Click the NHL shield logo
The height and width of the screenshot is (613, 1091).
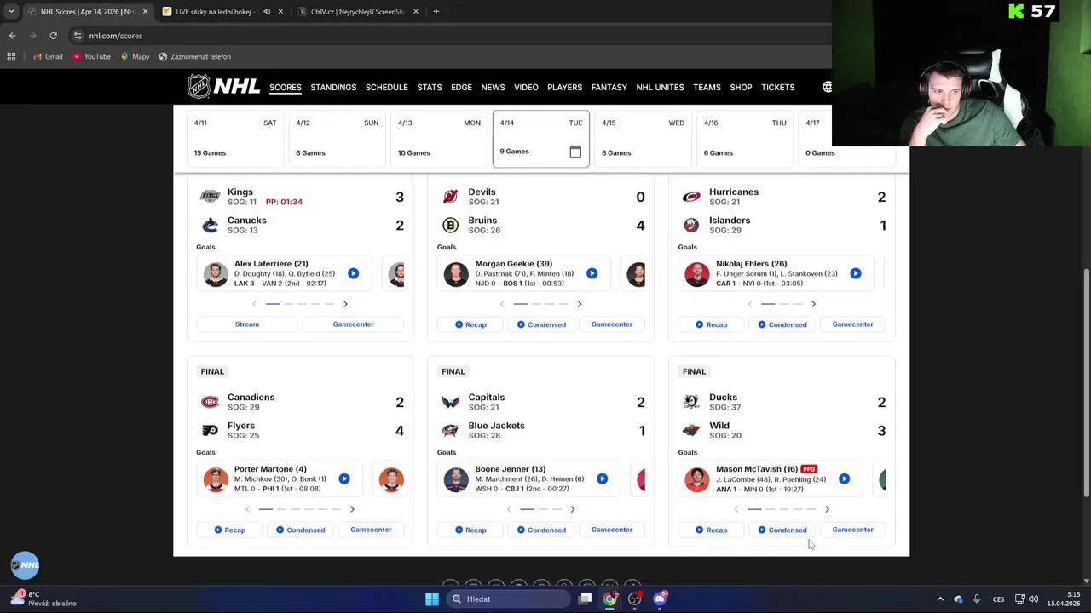[199, 87]
